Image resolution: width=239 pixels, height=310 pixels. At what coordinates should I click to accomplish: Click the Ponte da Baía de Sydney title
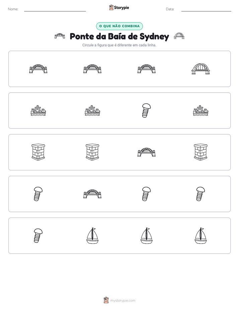119,36
